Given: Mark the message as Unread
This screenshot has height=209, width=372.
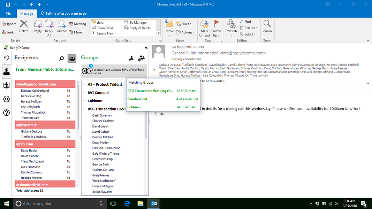Looking at the screenshot, I should (x=204, y=28).
